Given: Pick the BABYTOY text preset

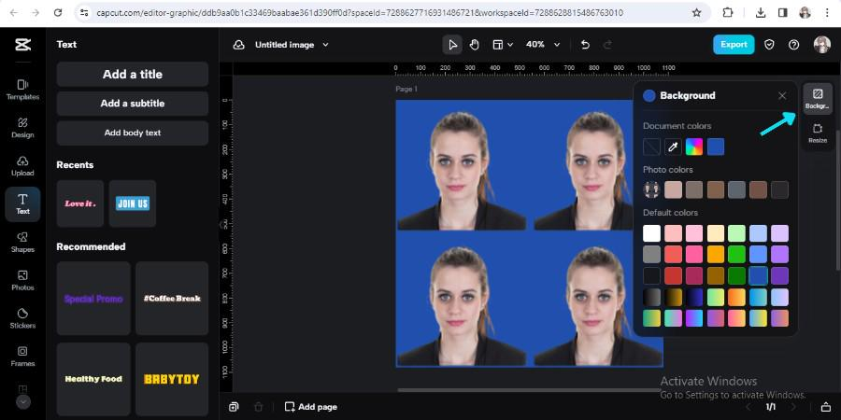Looking at the screenshot, I should point(172,379).
